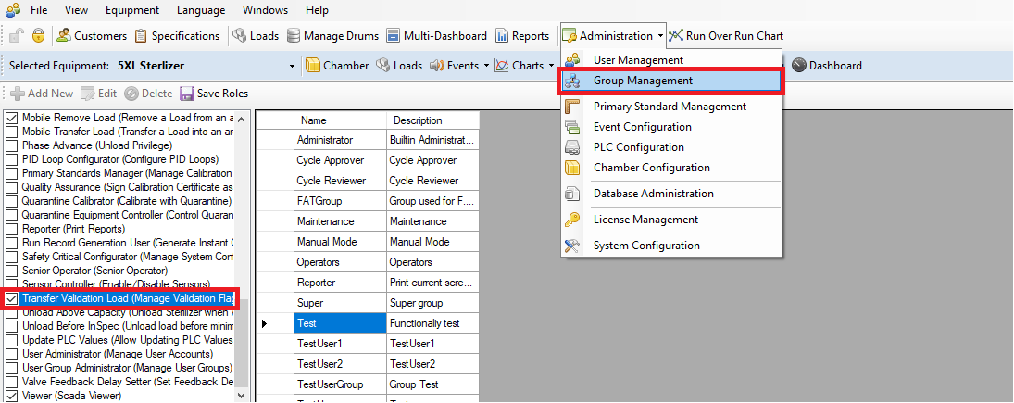Open Manage Drums from toolbar
Screen dimensions: 1014x403
coord(294,36)
